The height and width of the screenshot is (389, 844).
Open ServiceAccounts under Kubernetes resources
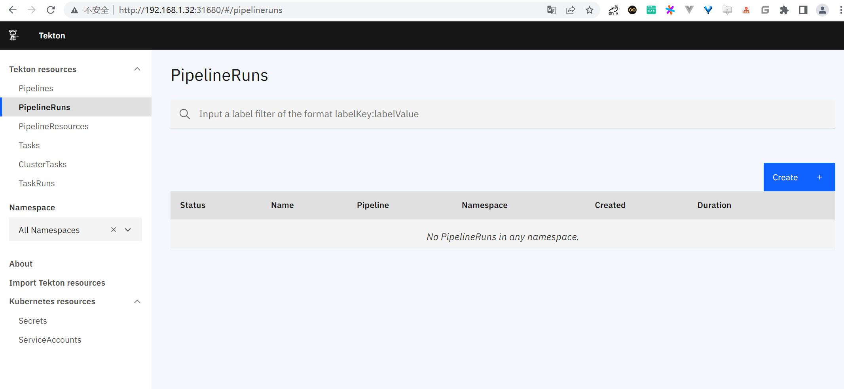(50, 339)
